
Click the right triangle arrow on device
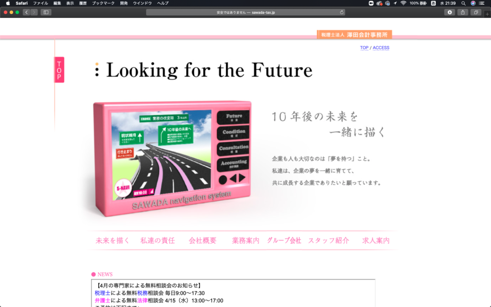click(x=242, y=178)
